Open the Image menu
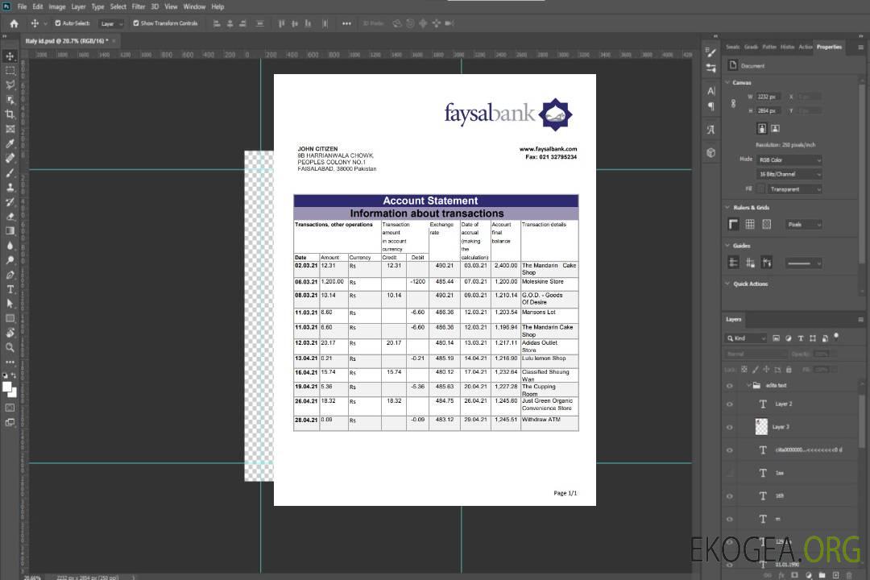870x580 pixels. (x=57, y=6)
